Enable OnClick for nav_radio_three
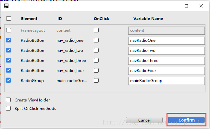 tap(96, 60)
